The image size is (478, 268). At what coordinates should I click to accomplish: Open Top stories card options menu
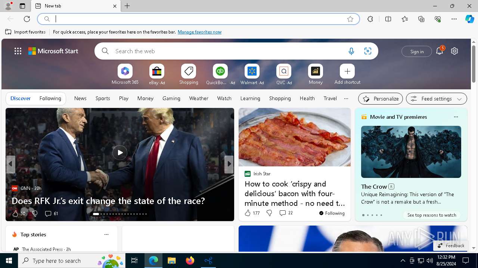coord(106,234)
